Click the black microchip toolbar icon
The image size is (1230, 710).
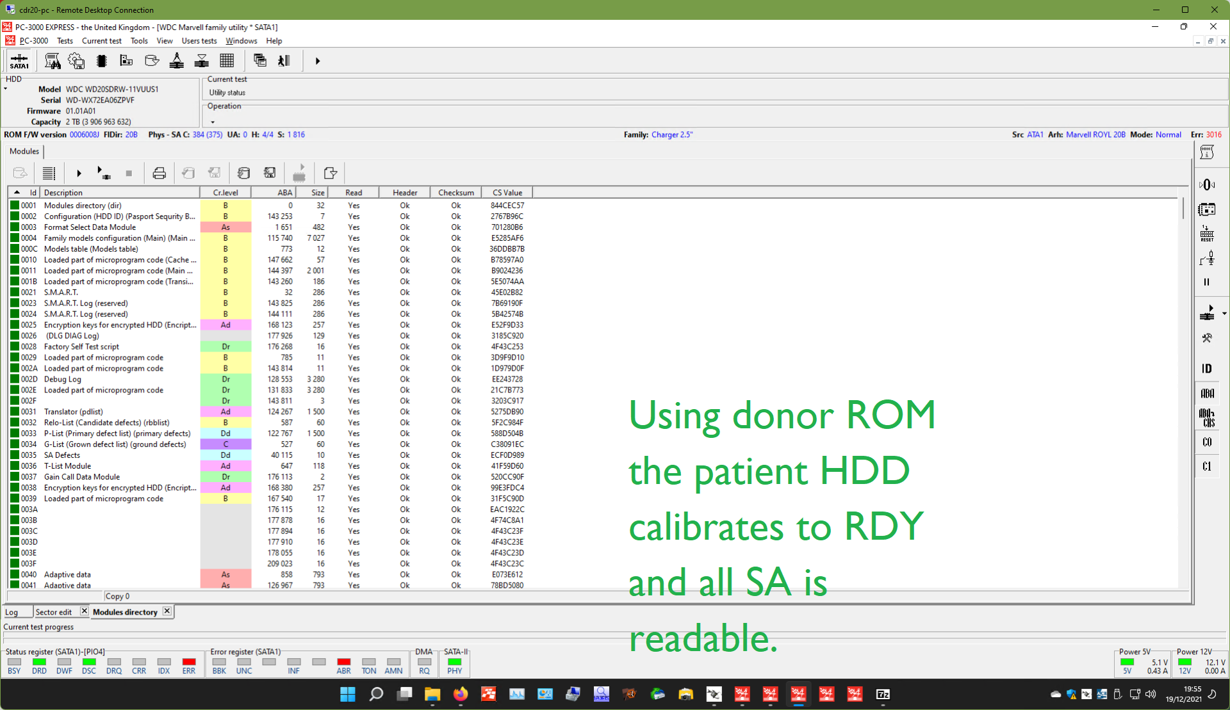click(x=101, y=61)
